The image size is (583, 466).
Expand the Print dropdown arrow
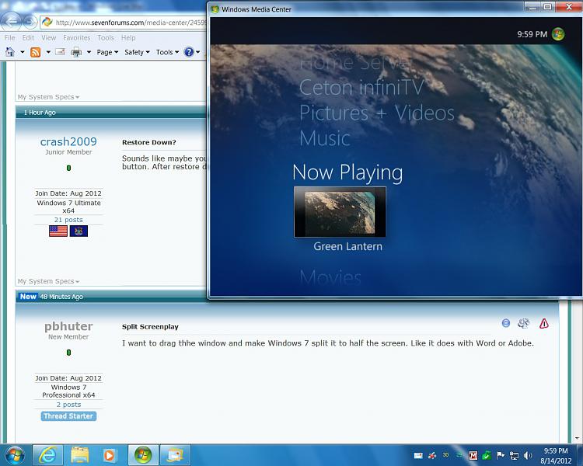tap(89, 52)
